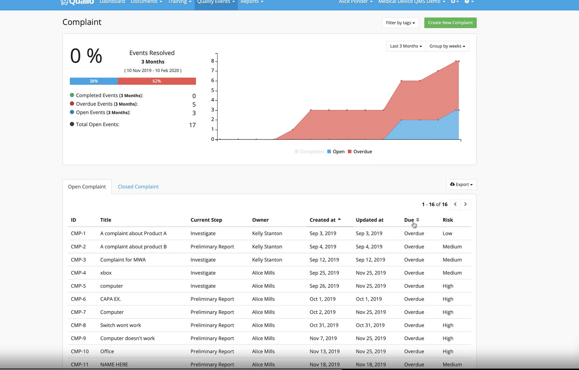The image size is (579, 370).
Task: Expand the Reports menu
Action: [x=252, y=2]
